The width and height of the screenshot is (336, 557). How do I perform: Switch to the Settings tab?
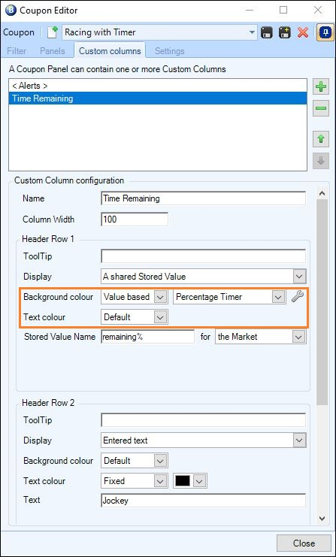(169, 51)
